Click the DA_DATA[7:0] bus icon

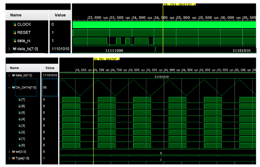click(14, 87)
